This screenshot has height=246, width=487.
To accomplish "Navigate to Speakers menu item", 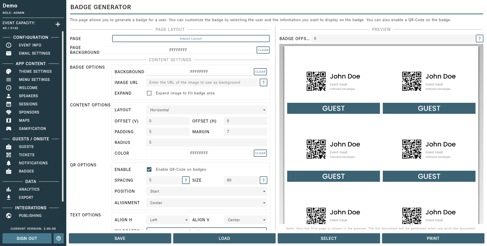I will tap(28, 96).
